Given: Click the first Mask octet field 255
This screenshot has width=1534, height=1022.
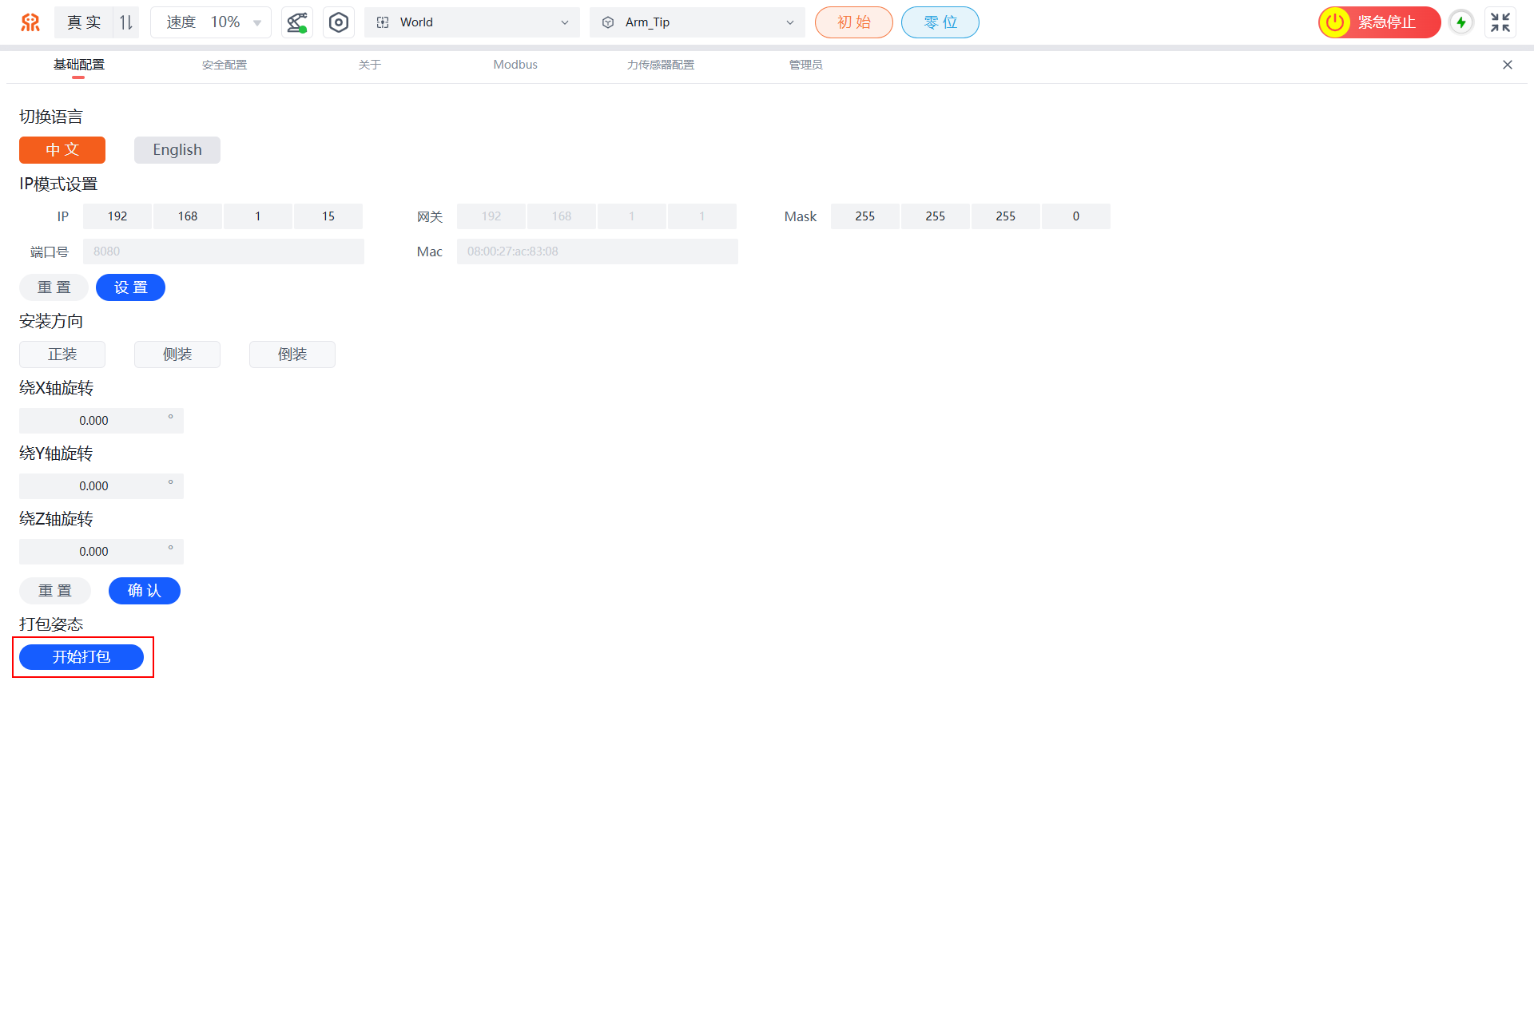Looking at the screenshot, I should point(865,216).
